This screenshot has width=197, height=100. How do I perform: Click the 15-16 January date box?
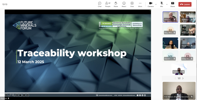pos(106,26)
